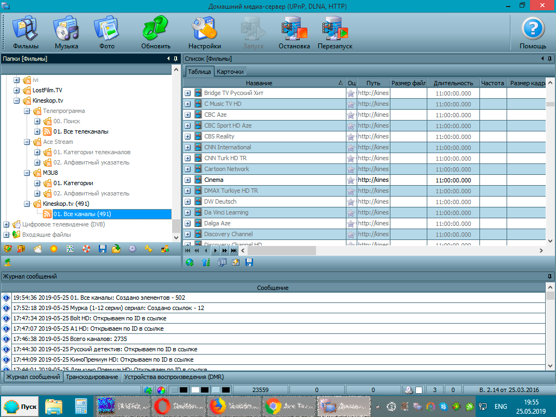The width and height of the screenshot is (556, 417).
Task: Toggle the star rating for Cinema row
Action: click(x=351, y=180)
